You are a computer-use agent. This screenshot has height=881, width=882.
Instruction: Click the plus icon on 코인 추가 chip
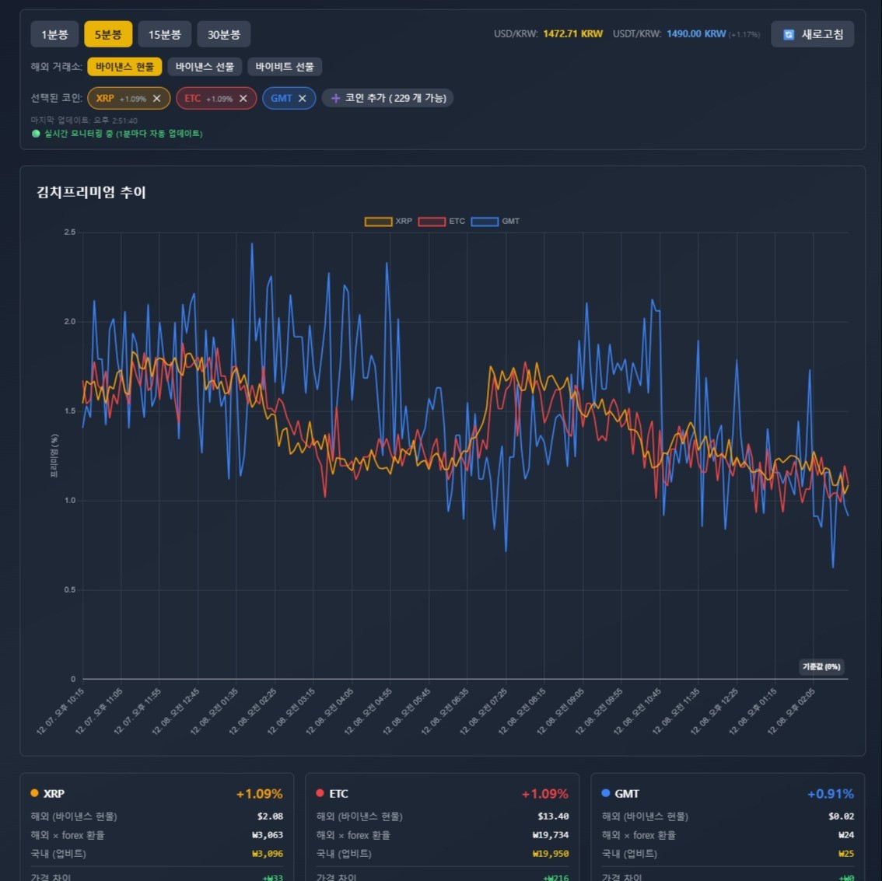tap(334, 98)
